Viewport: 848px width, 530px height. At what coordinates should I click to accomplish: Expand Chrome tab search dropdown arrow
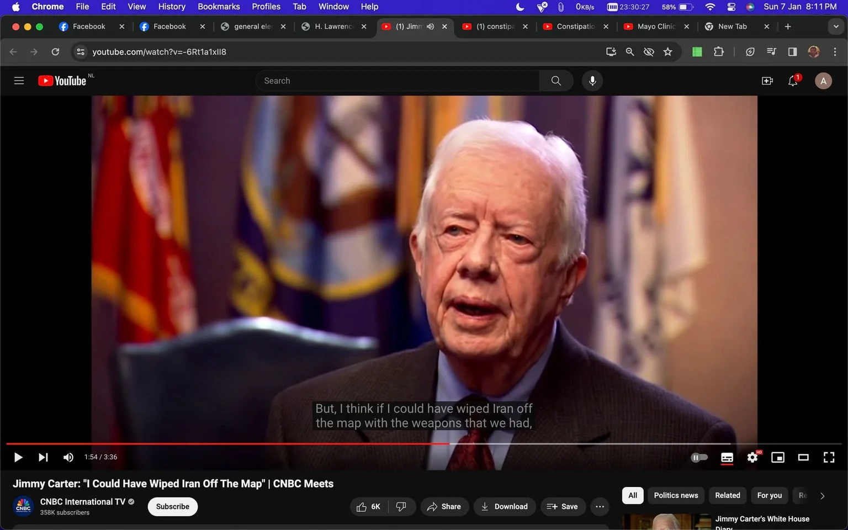(x=836, y=26)
